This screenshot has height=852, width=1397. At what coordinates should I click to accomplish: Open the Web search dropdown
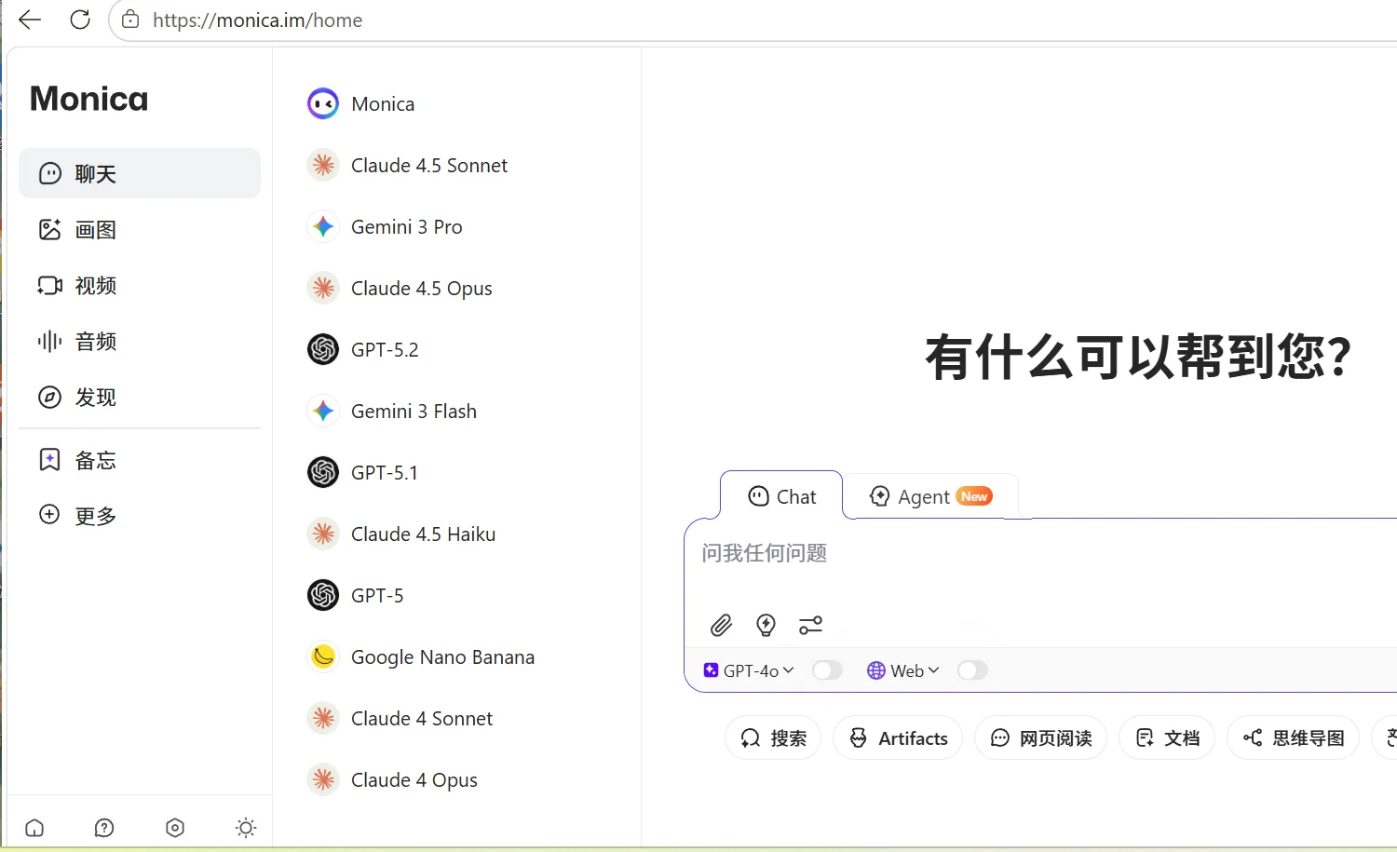(x=902, y=670)
